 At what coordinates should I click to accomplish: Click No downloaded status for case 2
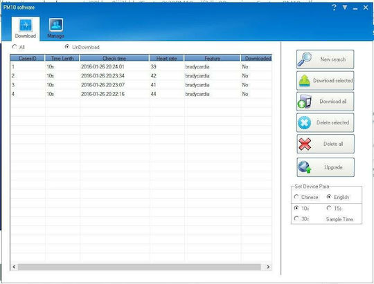pos(245,76)
